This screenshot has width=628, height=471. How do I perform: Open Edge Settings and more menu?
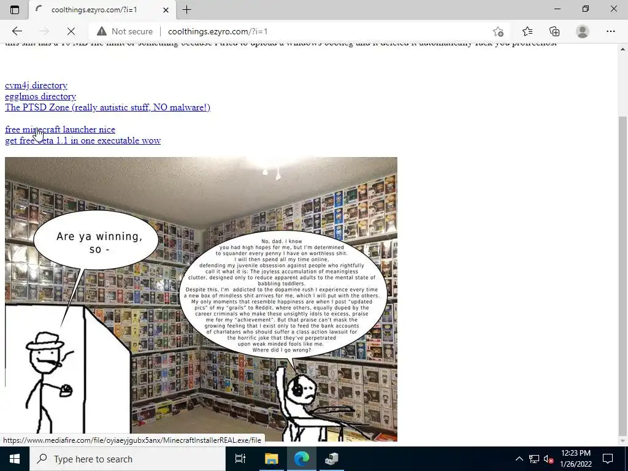[x=610, y=31]
